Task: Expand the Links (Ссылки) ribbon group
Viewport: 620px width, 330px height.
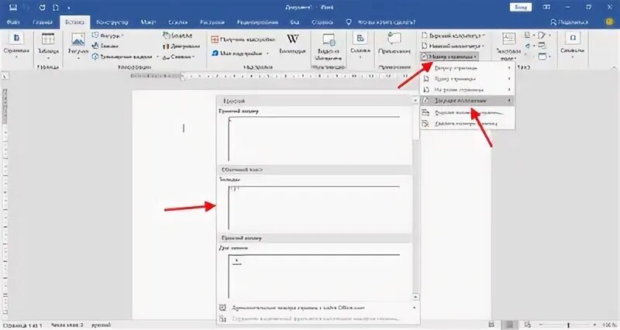Action: click(x=360, y=46)
